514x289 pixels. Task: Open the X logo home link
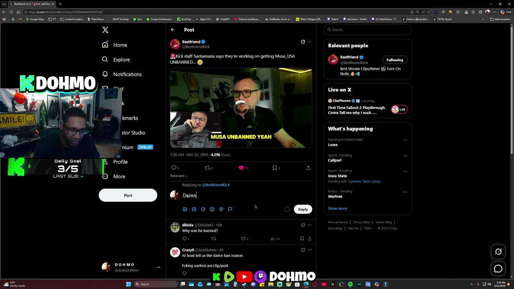click(105, 30)
